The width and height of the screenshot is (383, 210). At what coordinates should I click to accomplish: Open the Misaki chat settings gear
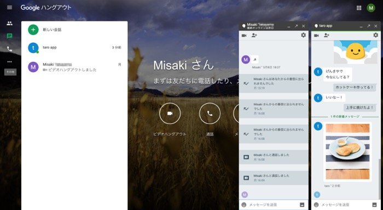tap(303, 35)
